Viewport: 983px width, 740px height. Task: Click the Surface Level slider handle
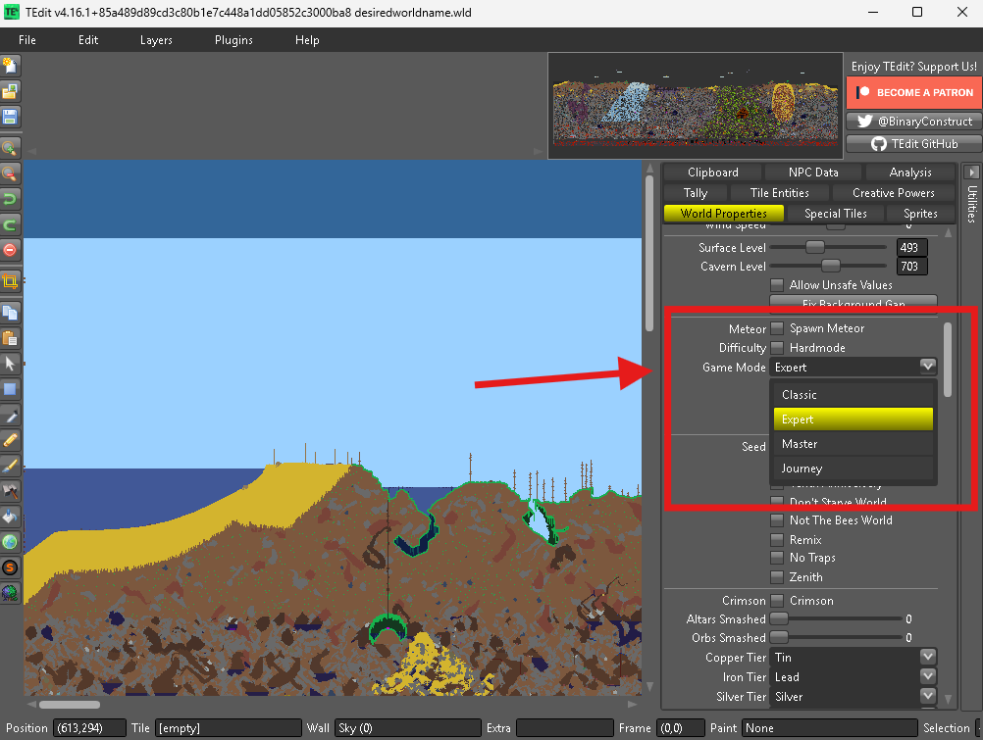[815, 247]
